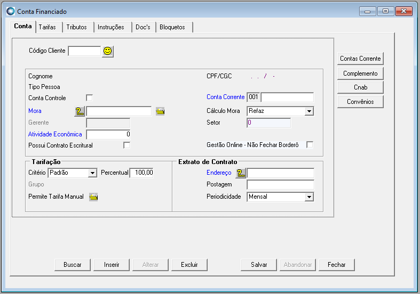Click the Permite Tarifa Manual folder icon

click(x=93, y=197)
